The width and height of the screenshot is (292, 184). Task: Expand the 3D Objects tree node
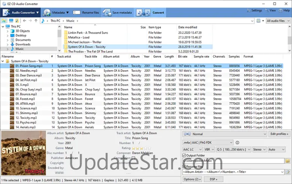pos(7,31)
